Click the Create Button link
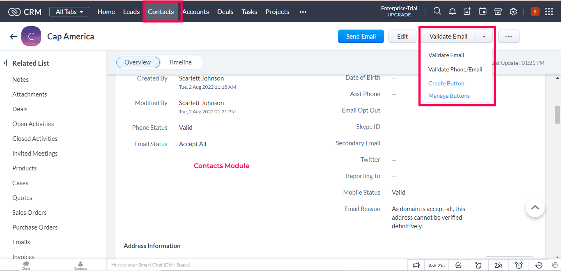Image resolution: width=561 pixels, height=271 pixels. pyautogui.click(x=446, y=83)
